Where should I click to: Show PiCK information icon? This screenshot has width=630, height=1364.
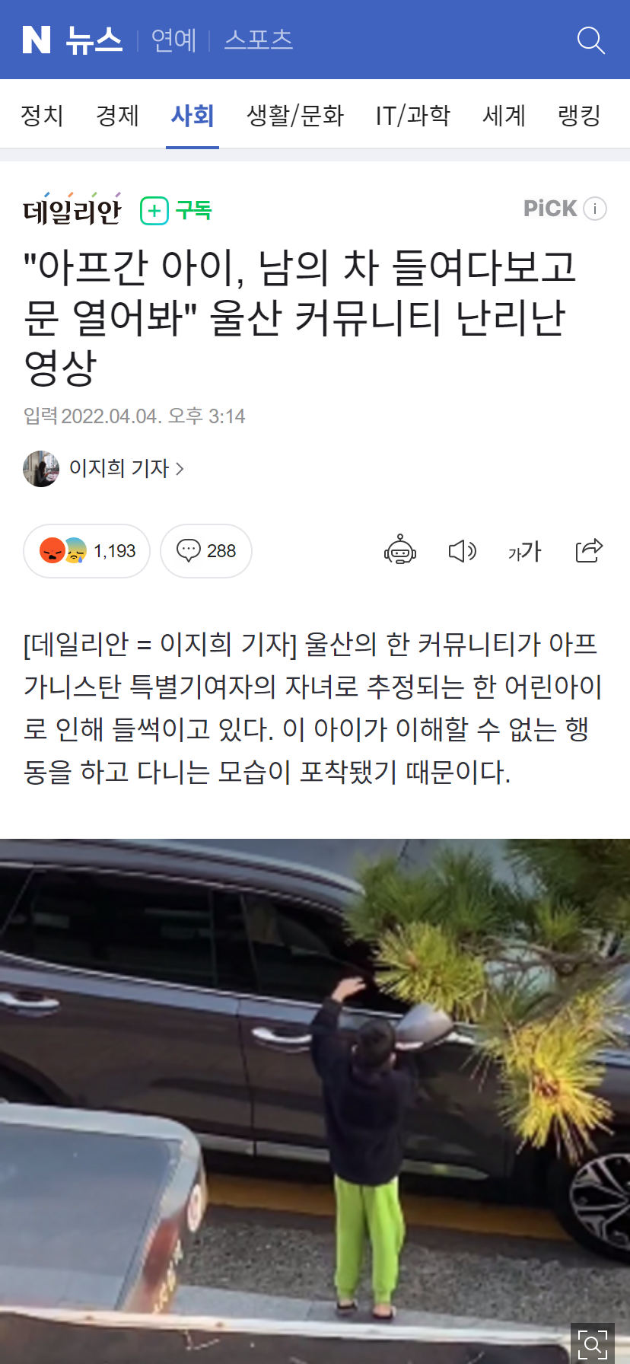(594, 209)
